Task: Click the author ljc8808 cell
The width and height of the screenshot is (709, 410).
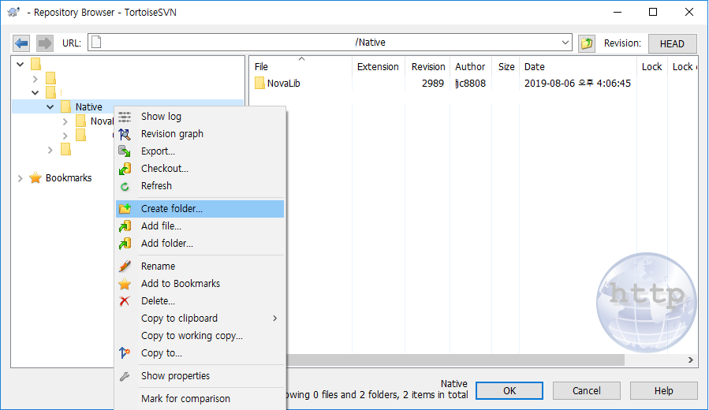Action: coord(470,83)
